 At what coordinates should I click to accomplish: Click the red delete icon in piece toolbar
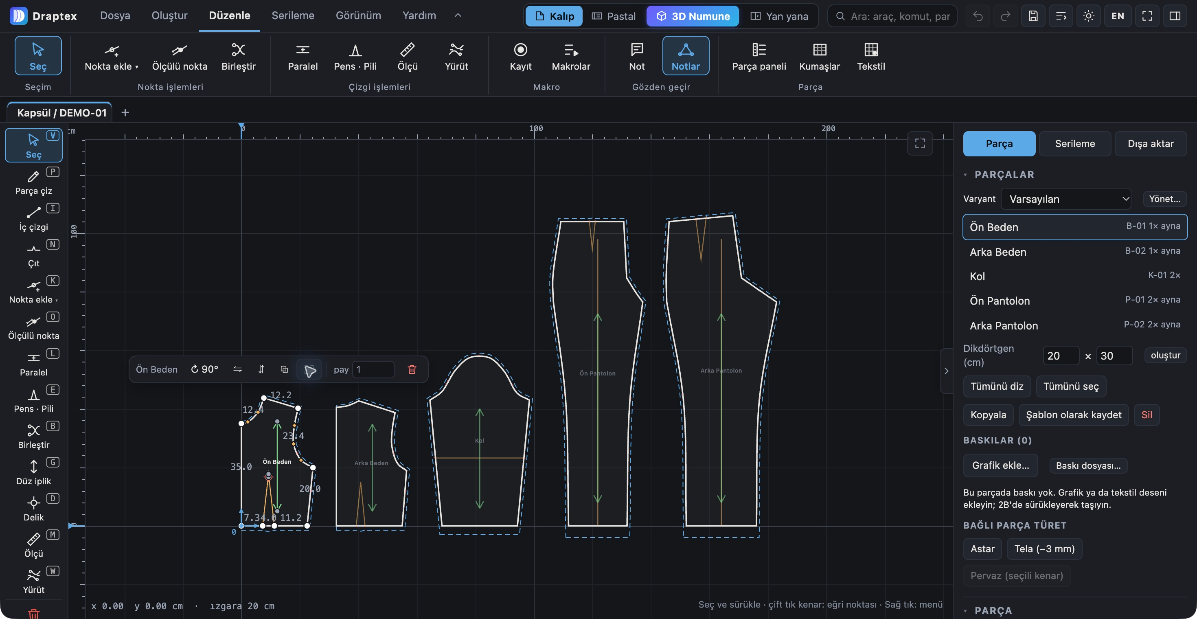pyautogui.click(x=412, y=369)
